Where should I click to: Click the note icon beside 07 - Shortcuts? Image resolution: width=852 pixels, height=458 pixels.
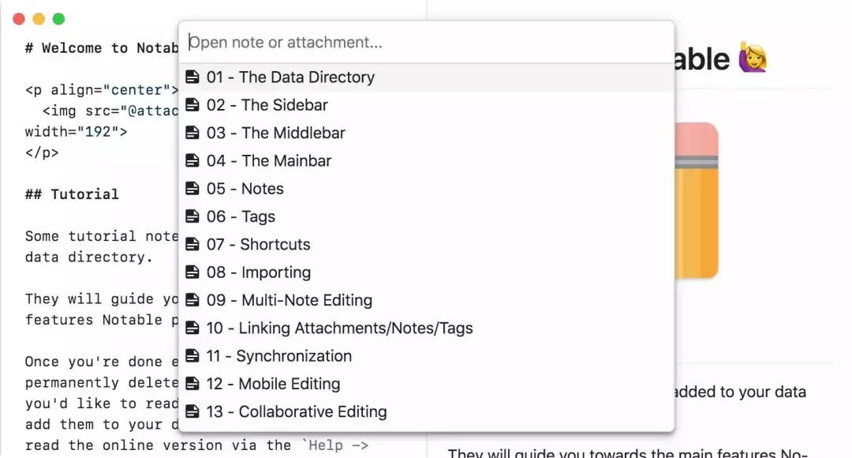192,244
